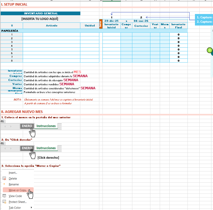Select the Insert... context menu entry
The image size is (213, 210).
(x=13, y=173)
